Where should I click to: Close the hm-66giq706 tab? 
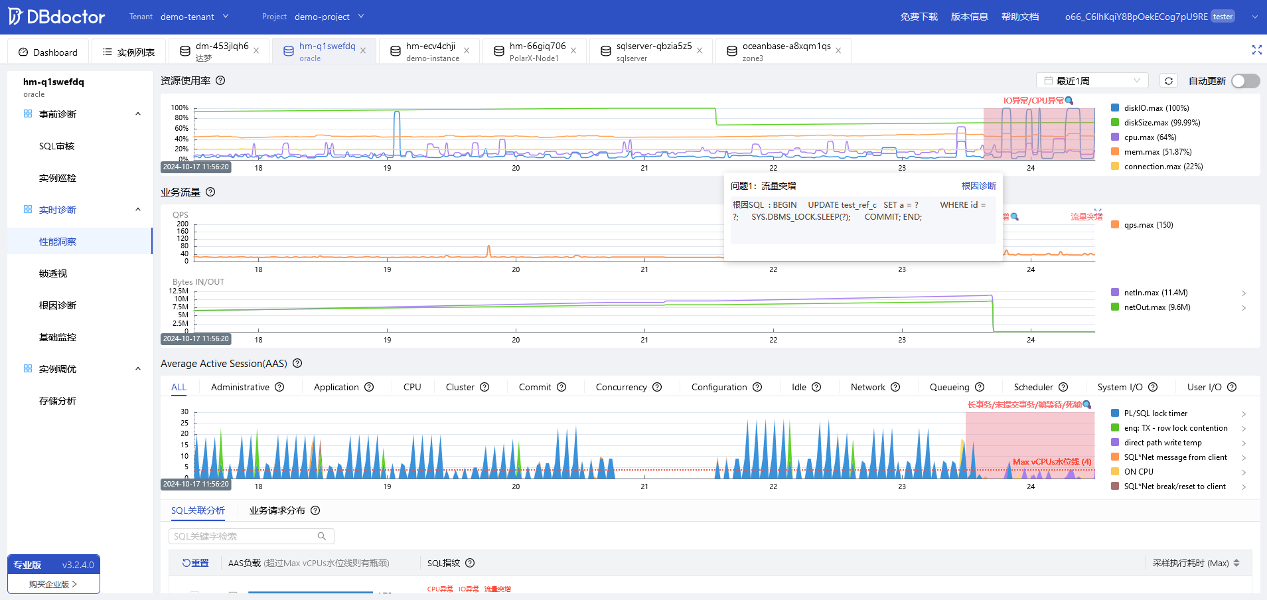pyautogui.click(x=573, y=51)
